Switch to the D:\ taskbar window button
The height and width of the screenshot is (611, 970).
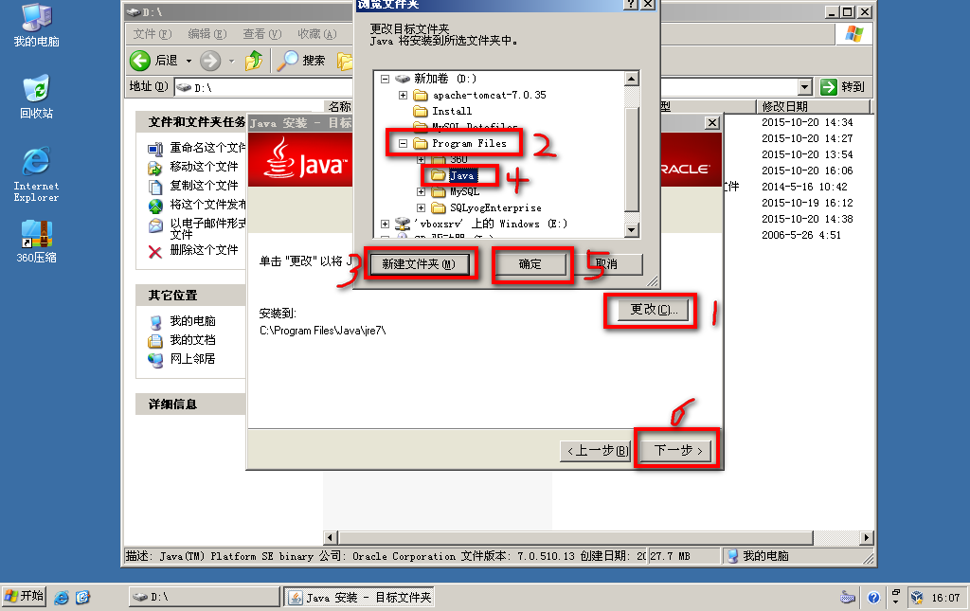[205, 597]
